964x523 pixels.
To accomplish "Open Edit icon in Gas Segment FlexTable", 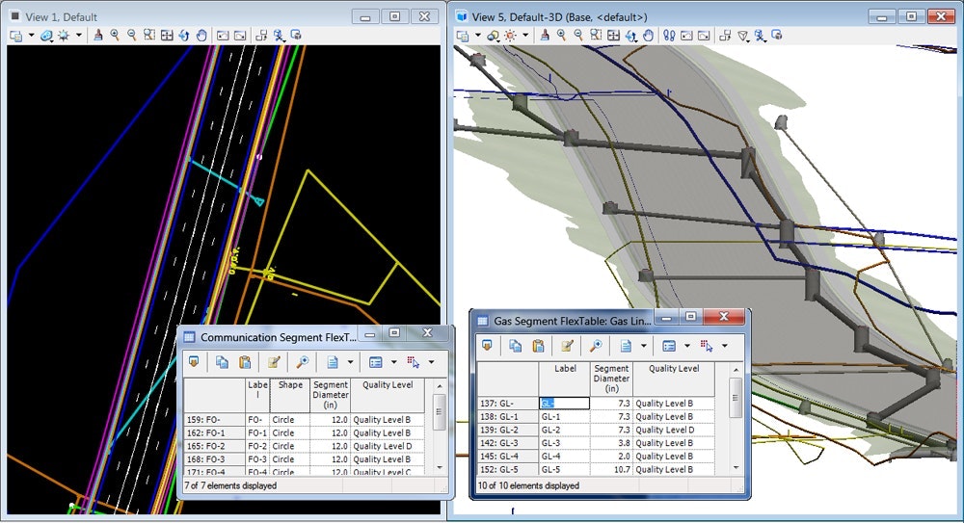I will click(x=568, y=345).
